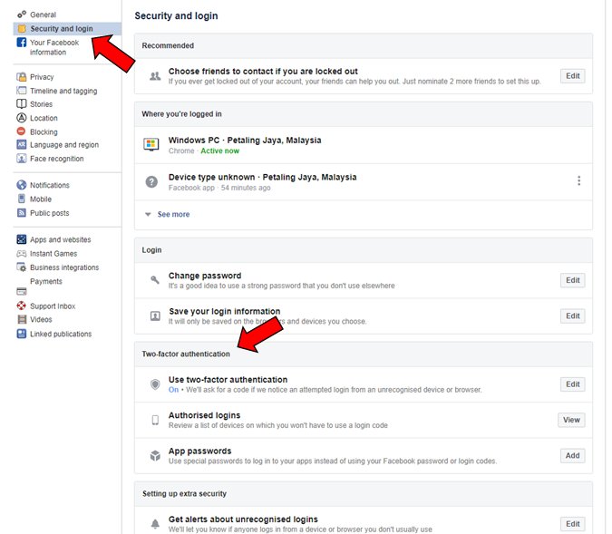View Authorised logins
This screenshot has height=534, width=612.
[x=571, y=420]
